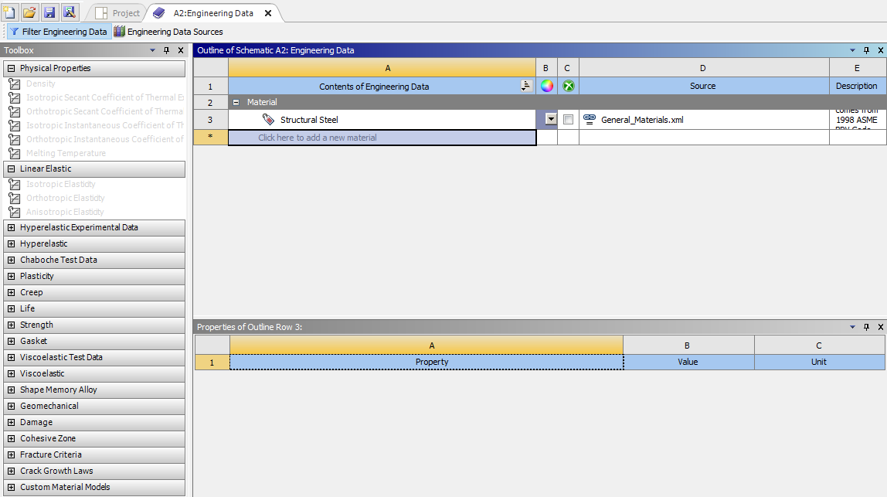Viewport: 887px width, 497px height.
Task: Close the Toolbox panel
Action: click(x=181, y=50)
